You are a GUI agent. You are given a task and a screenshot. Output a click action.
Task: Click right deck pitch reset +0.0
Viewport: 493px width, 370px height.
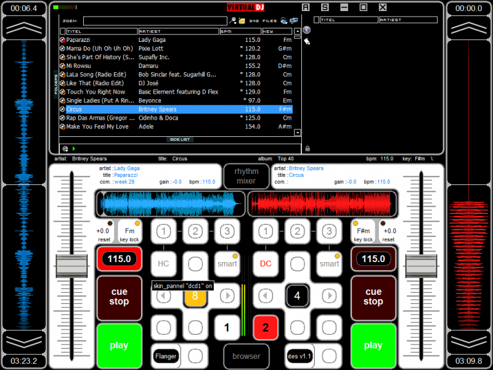coord(389,233)
